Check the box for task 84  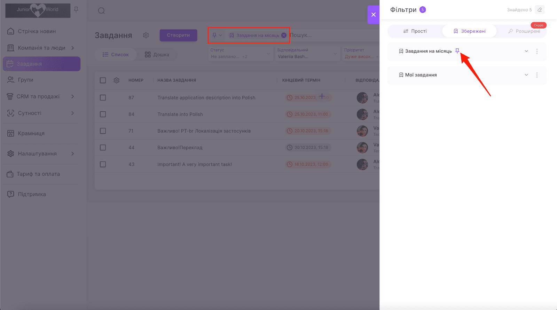[103, 114]
